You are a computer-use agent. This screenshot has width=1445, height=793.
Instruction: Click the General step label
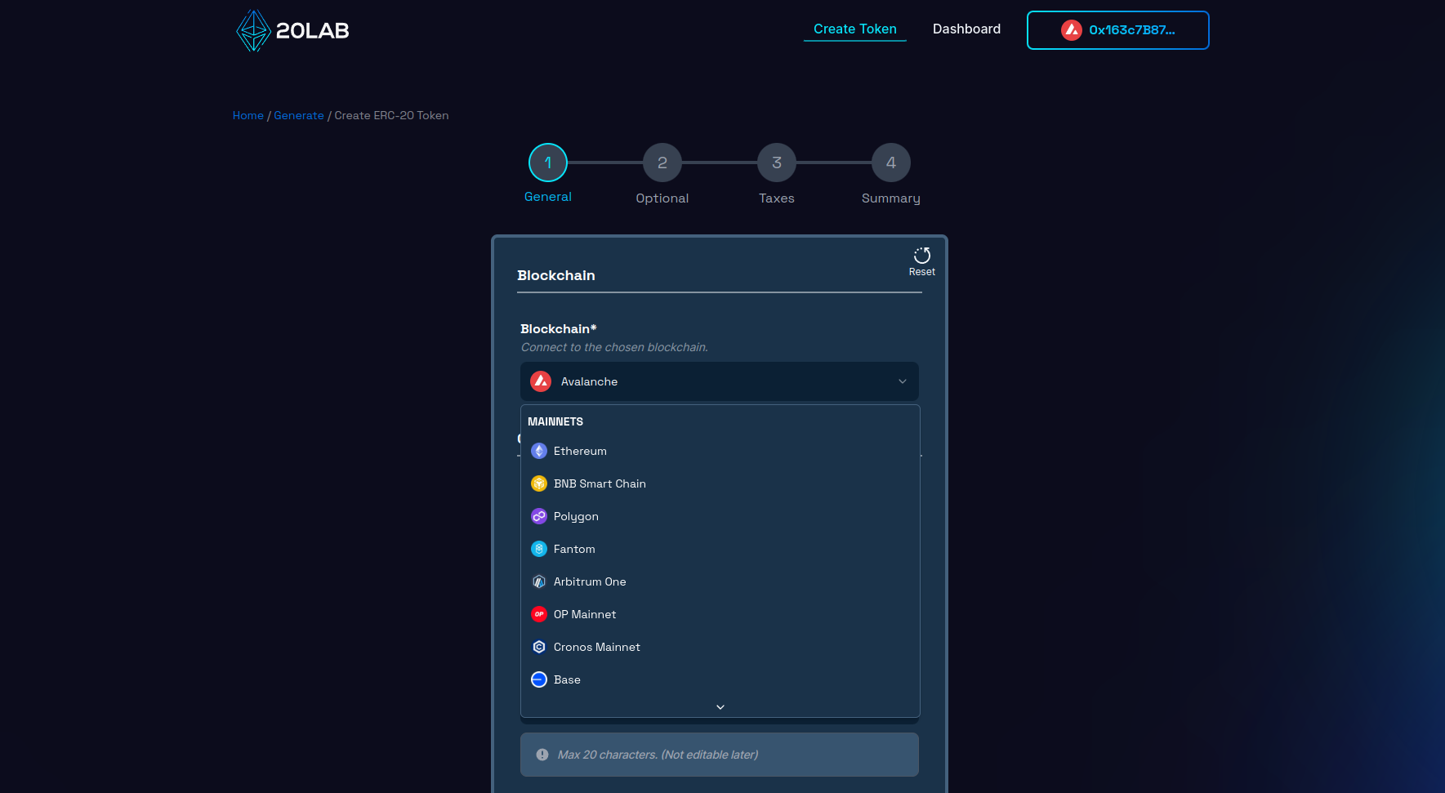[548, 197]
